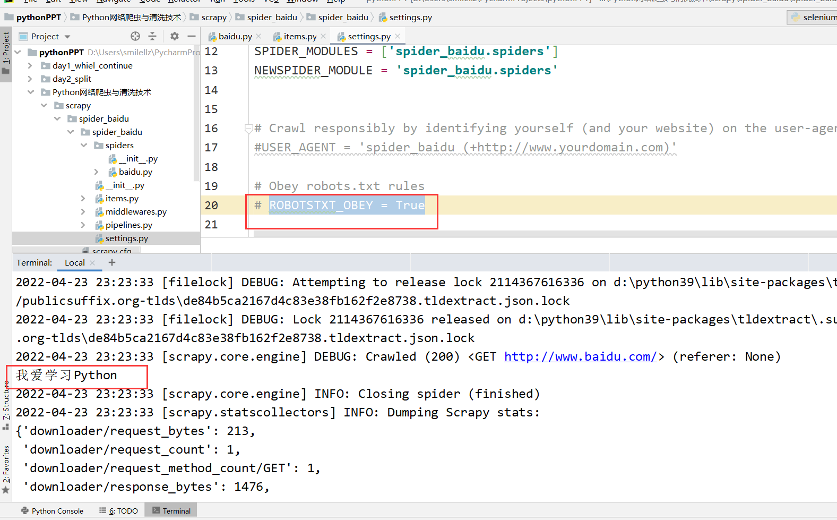Collapse the Python网络爬虫与清洗技术 folder
This screenshot has width=837, height=520.
(30, 92)
